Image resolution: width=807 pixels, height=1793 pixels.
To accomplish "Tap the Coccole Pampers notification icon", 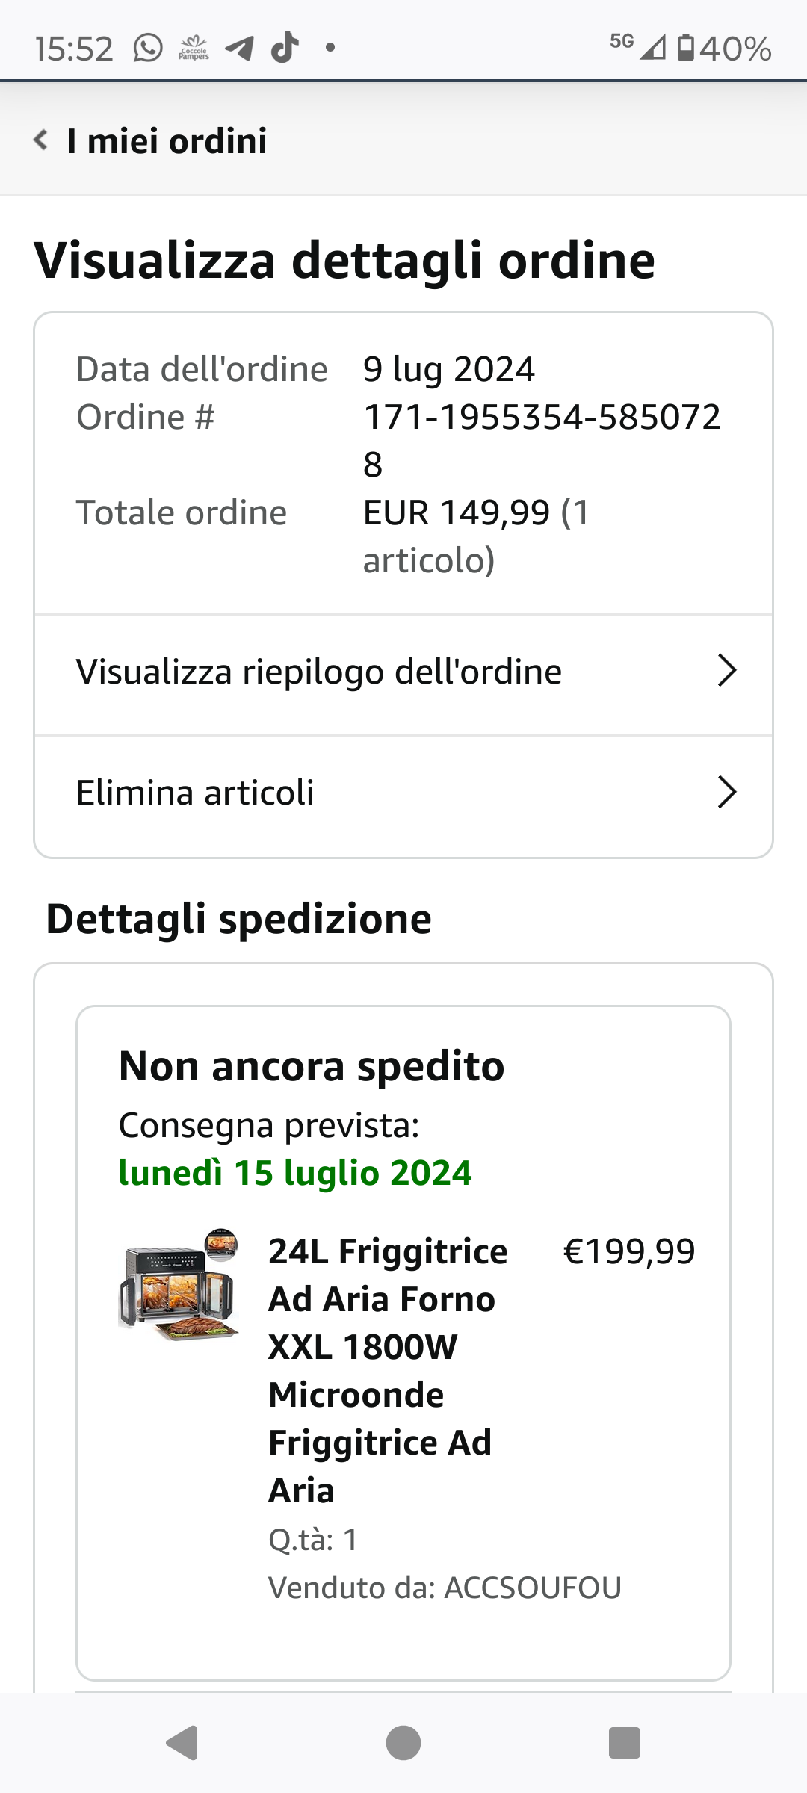I will tap(194, 49).
